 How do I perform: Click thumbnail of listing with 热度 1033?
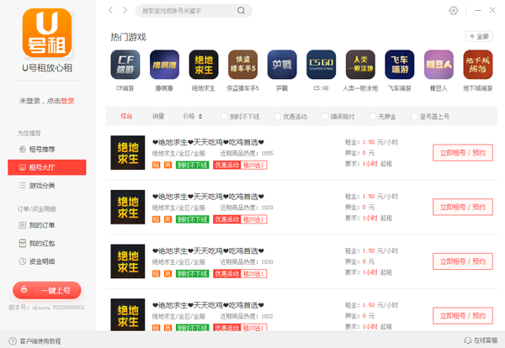pos(128,207)
